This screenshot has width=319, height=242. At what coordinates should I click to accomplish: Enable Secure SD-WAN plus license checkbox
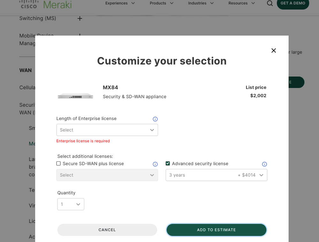[58, 164]
